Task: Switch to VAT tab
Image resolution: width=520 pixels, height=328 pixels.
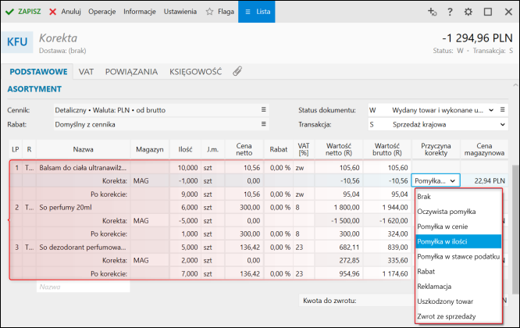Action: pos(86,72)
